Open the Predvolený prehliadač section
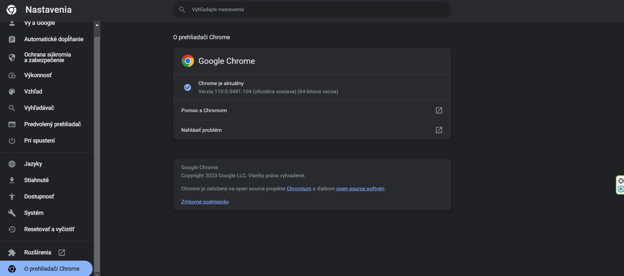 [52, 124]
